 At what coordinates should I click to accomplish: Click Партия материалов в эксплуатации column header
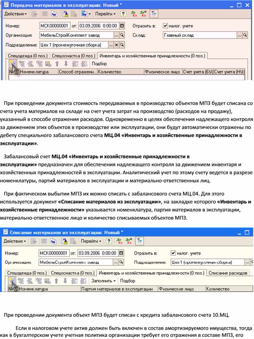coord(119,289)
